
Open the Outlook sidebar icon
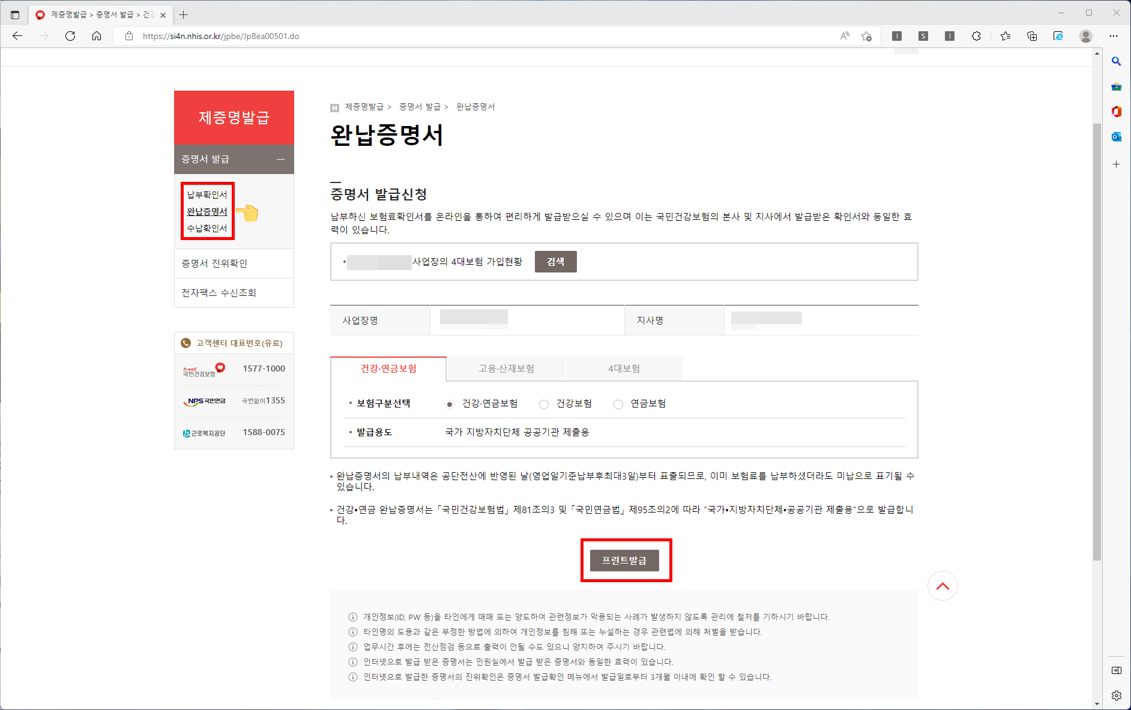click(x=1117, y=137)
